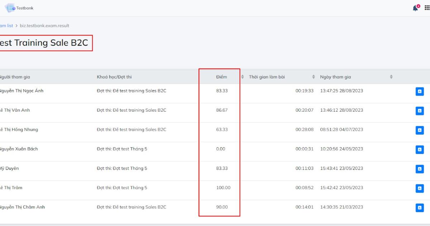430x226 pixels.
Task: Open report chart for Lê Thị Trâm
Action: click(420, 188)
